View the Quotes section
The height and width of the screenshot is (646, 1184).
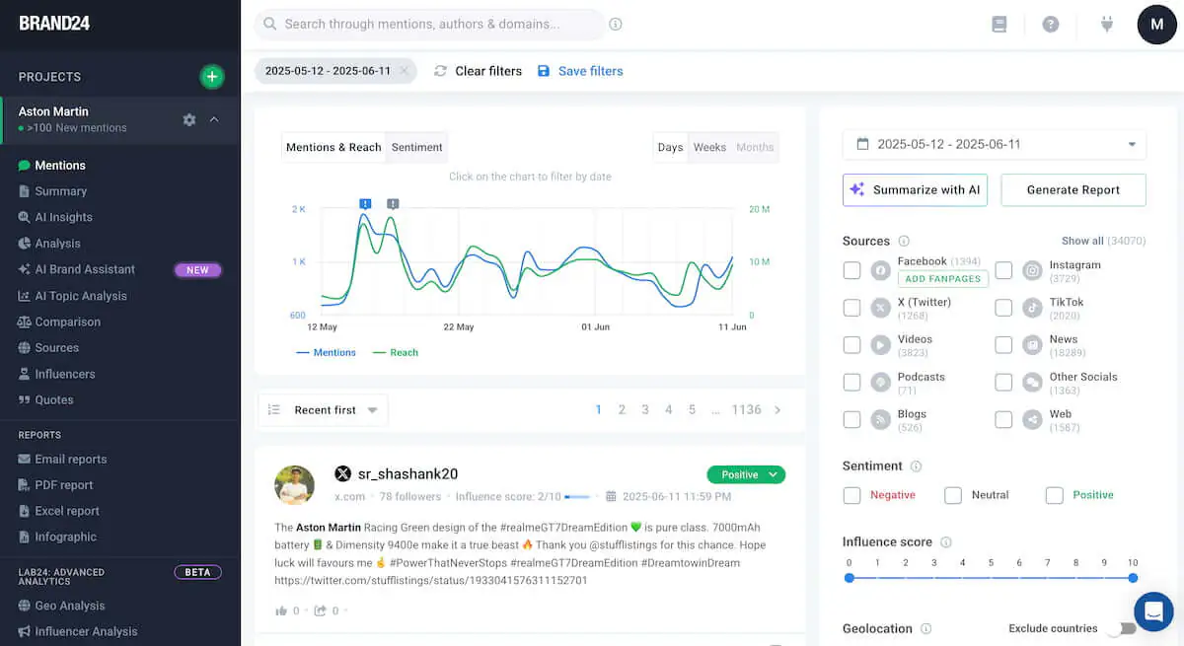[62, 398]
